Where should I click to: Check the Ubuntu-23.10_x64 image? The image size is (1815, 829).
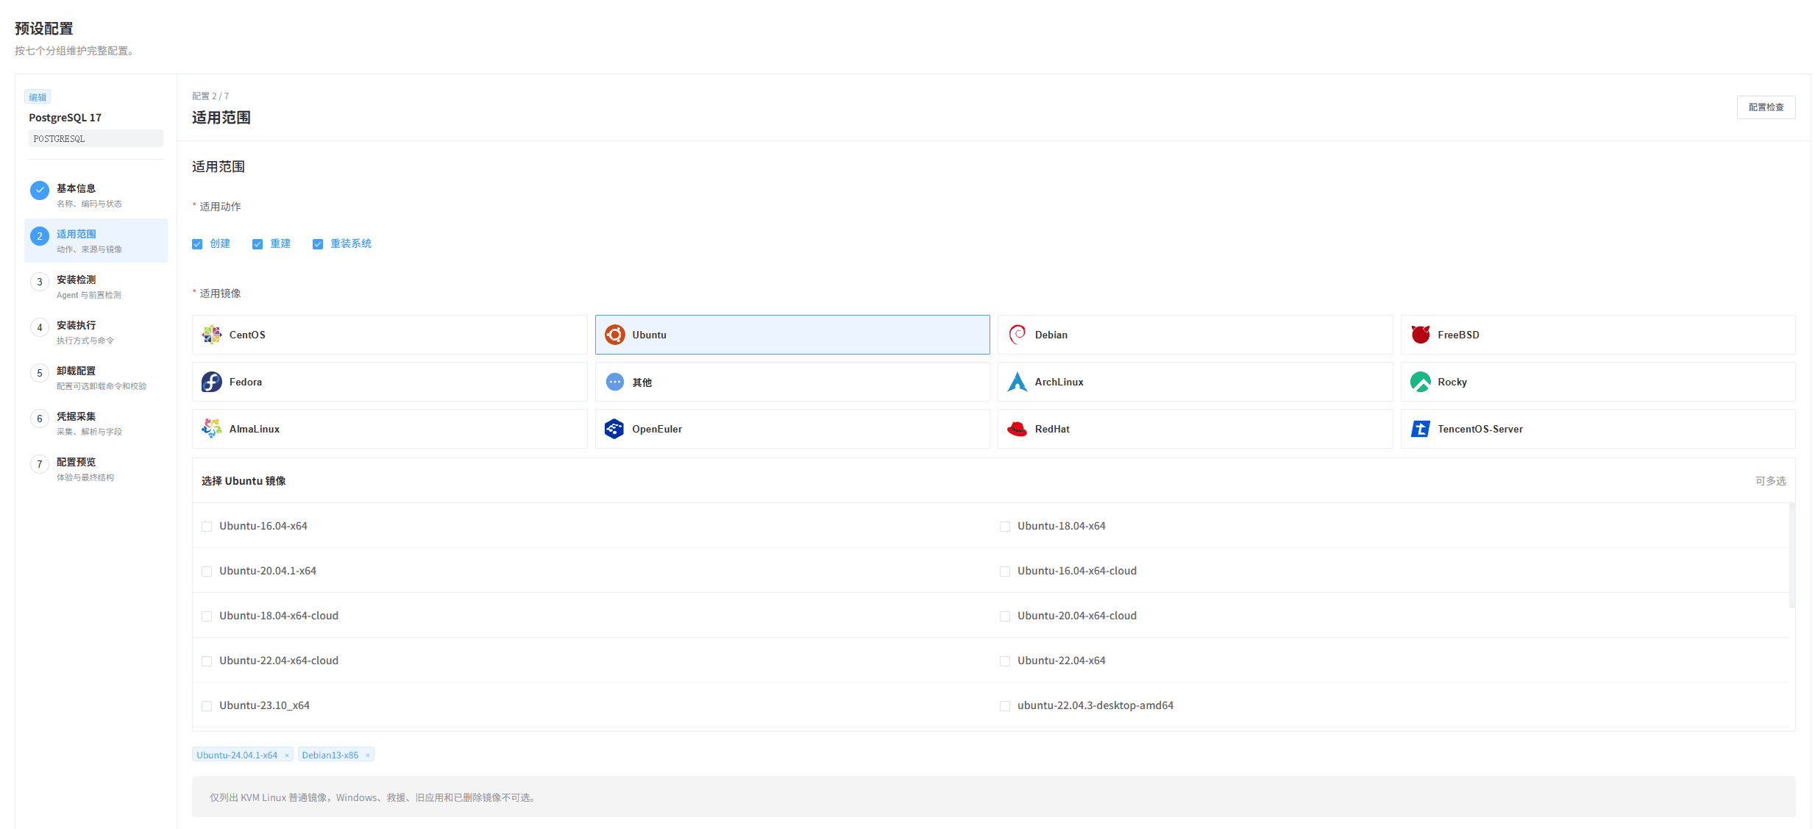tap(207, 706)
